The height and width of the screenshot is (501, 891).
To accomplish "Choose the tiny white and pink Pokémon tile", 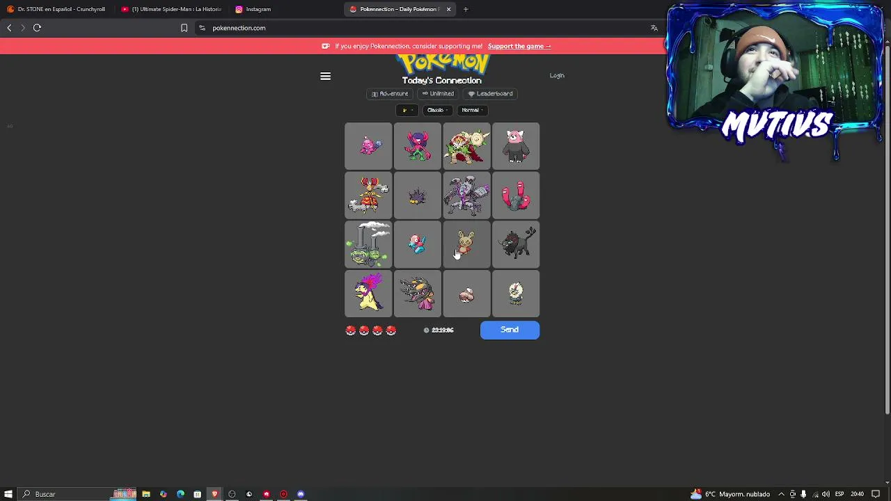I will tap(466, 294).
